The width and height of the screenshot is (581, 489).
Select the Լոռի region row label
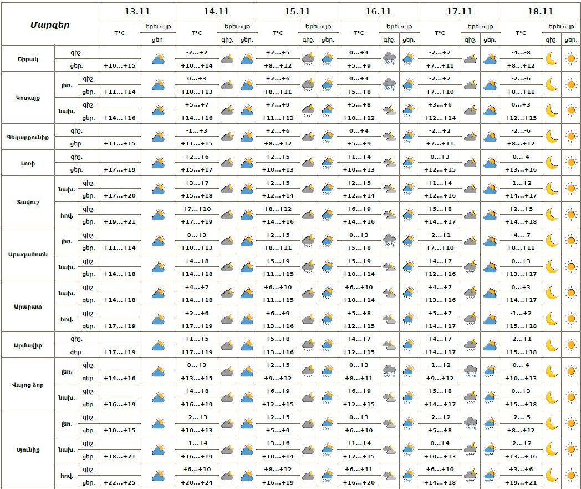tap(27, 163)
